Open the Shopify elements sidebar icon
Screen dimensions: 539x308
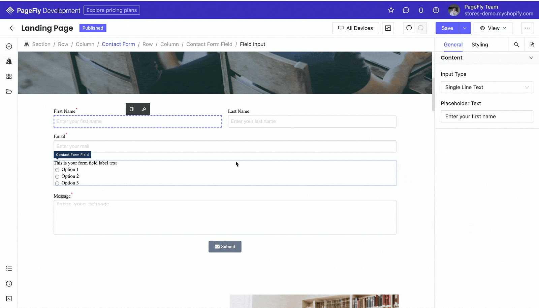click(9, 61)
